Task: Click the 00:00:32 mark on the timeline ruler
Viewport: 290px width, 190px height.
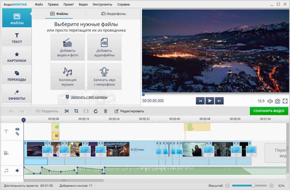Action: pos(144,119)
